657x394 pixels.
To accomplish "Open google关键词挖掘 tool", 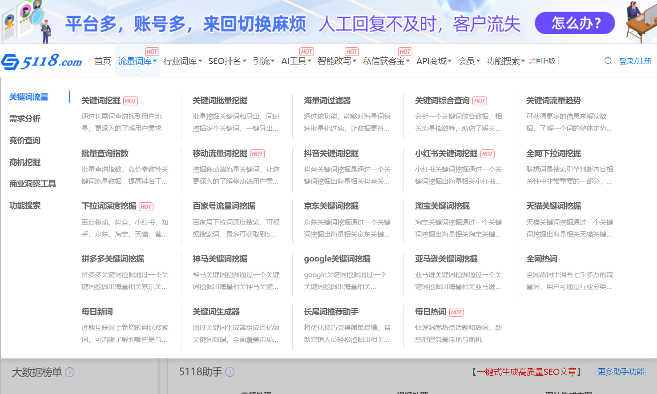I will (x=337, y=259).
